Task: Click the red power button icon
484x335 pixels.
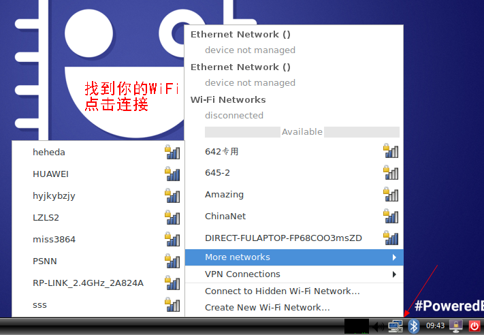Action: click(x=474, y=326)
